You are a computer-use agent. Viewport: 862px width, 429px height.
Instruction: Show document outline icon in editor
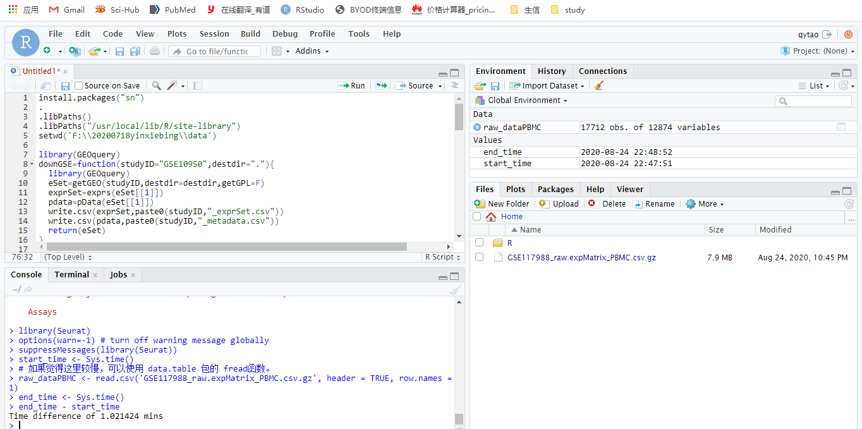click(x=454, y=85)
